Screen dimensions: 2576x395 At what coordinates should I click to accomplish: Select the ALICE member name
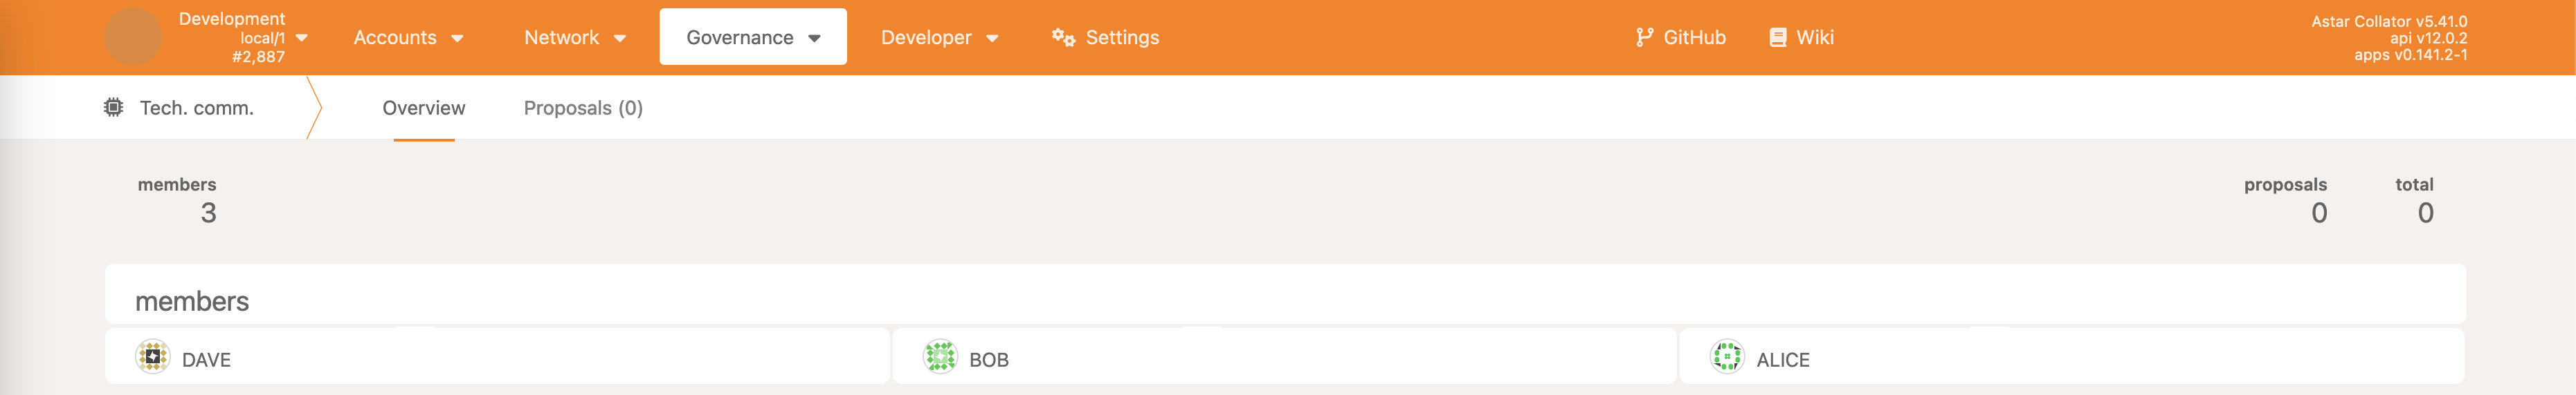pos(1782,360)
